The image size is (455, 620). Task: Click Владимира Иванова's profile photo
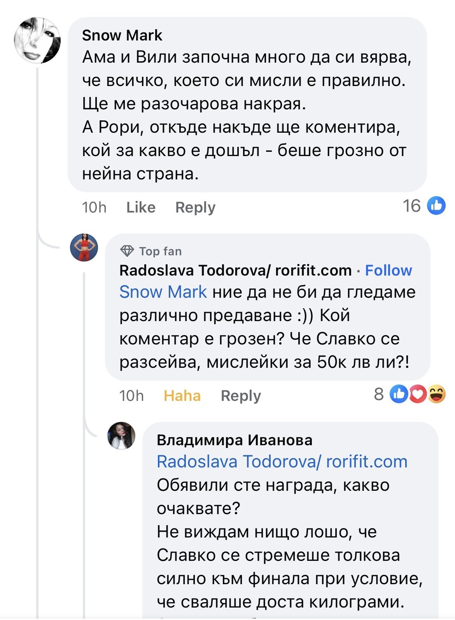[x=121, y=436]
